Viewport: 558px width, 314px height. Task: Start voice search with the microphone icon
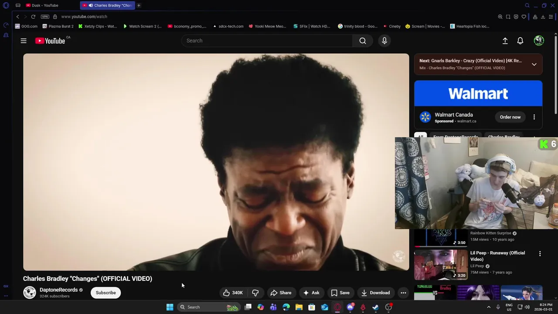(x=384, y=41)
